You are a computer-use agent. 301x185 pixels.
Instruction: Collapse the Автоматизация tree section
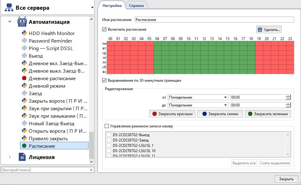pos(10,22)
